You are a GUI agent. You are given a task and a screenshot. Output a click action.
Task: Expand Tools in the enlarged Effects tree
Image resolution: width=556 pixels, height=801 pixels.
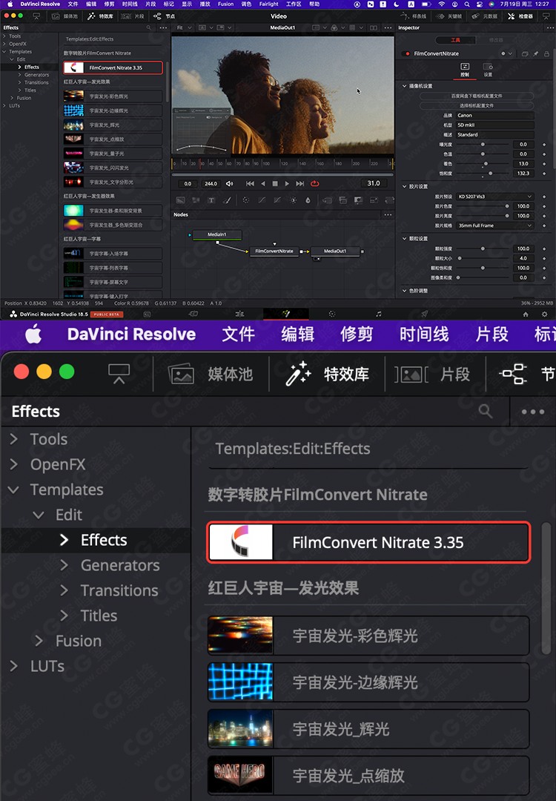coord(14,439)
